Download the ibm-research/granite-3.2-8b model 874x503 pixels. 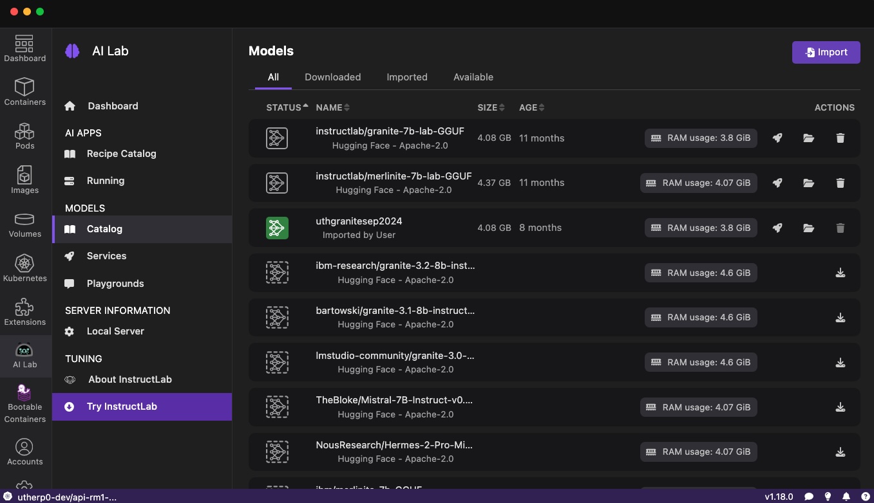click(840, 273)
